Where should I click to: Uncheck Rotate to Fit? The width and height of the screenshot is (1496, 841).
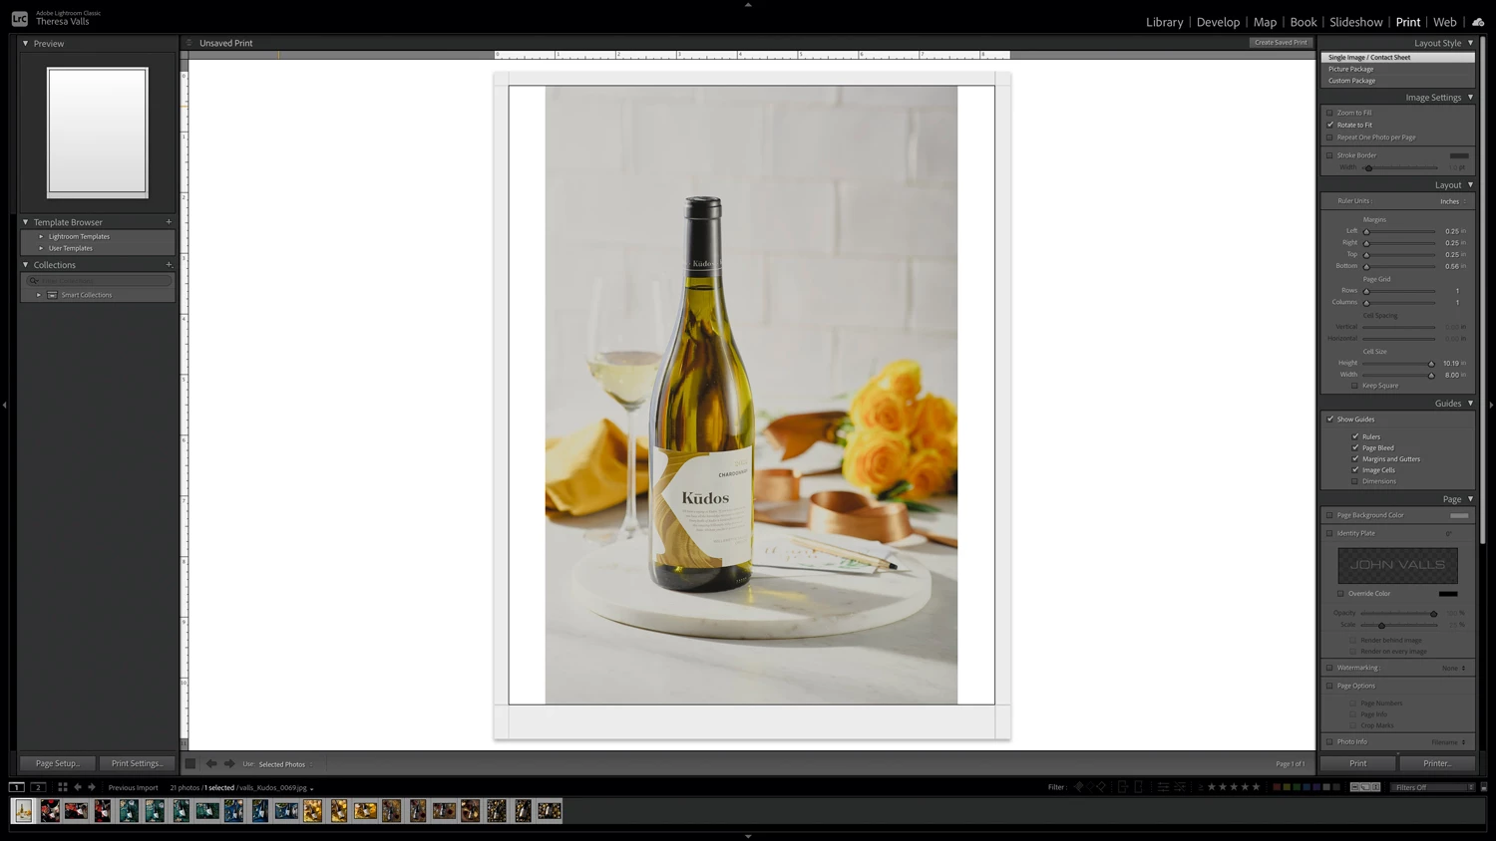[1329, 125]
